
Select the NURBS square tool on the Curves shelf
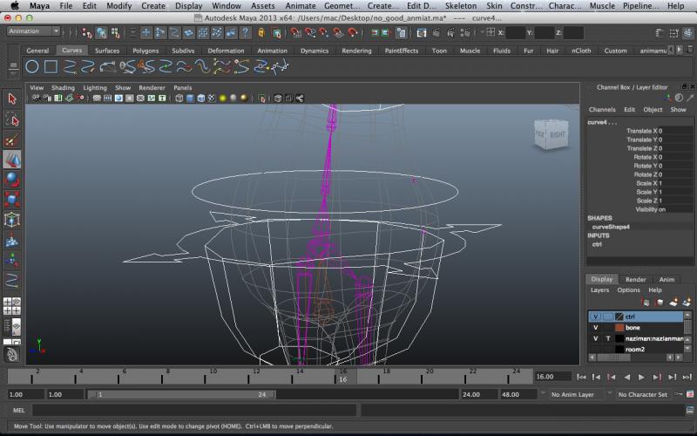click(x=51, y=66)
